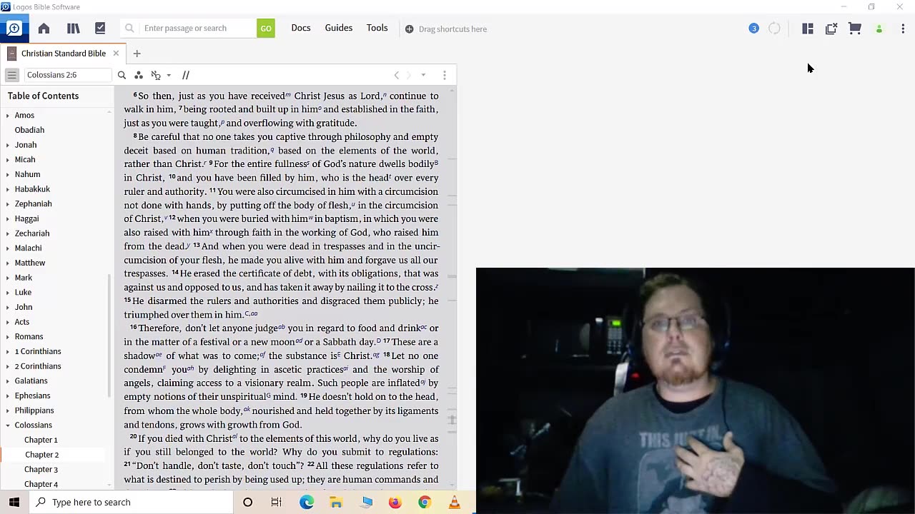
Task: Switch to Christian Standard Bible tab
Action: [x=63, y=54]
